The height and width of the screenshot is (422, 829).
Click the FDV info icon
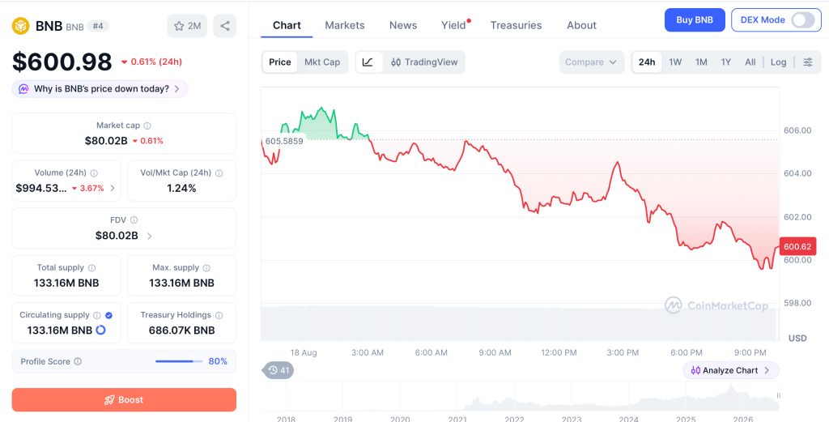pos(134,220)
